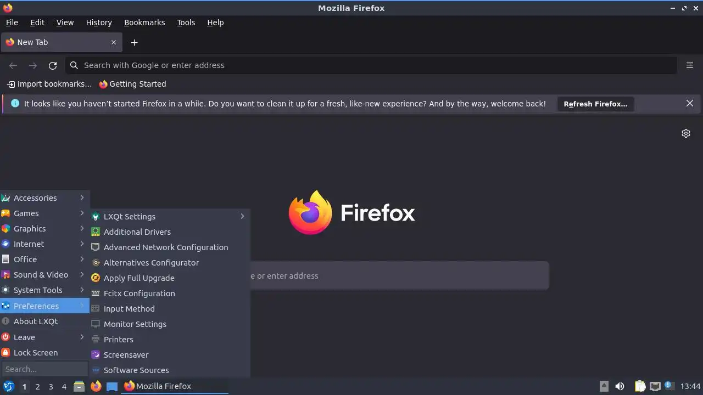Click the Refresh Firefox… button
The height and width of the screenshot is (395, 703).
pyautogui.click(x=595, y=104)
